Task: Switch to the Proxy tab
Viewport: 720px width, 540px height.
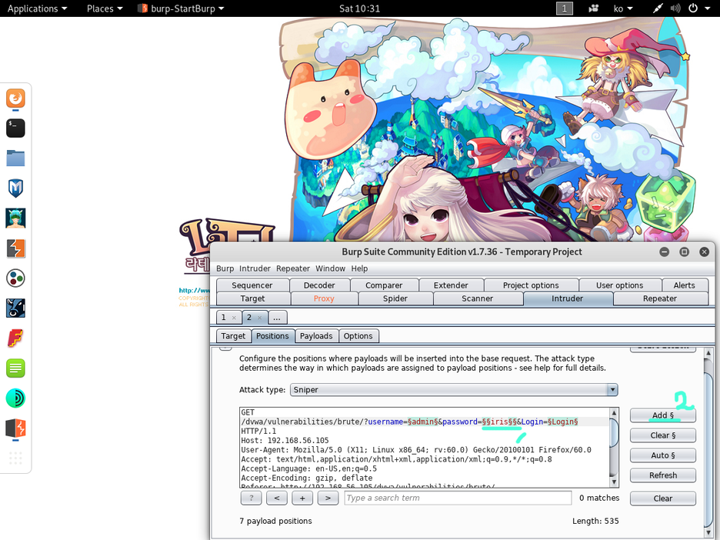Action: click(x=324, y=298)
